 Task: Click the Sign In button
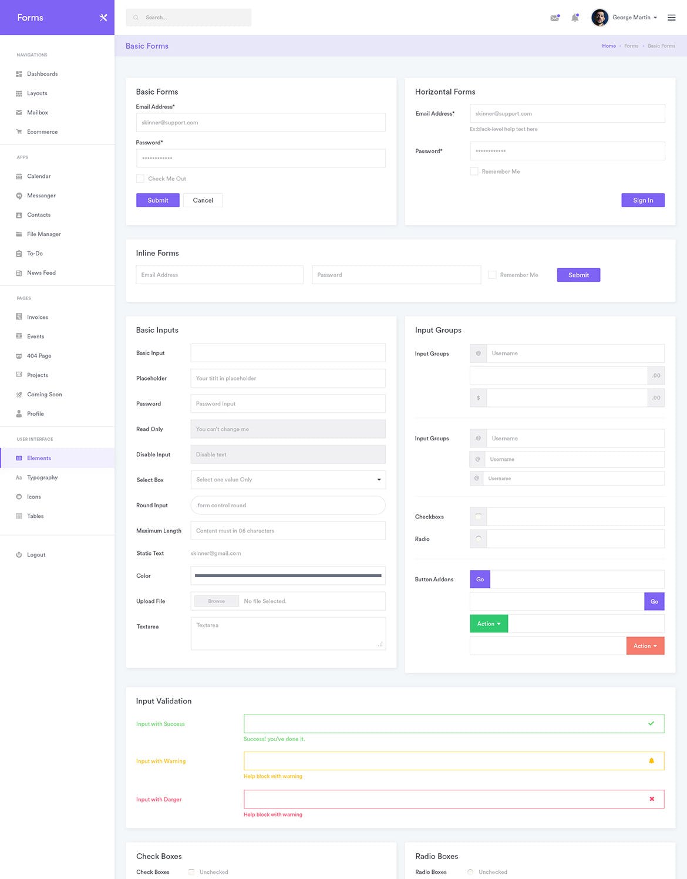tap(642, 200)
